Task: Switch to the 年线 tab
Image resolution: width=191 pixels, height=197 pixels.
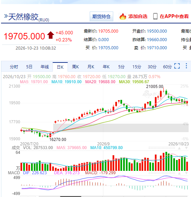Action: (x=45, y=67)
